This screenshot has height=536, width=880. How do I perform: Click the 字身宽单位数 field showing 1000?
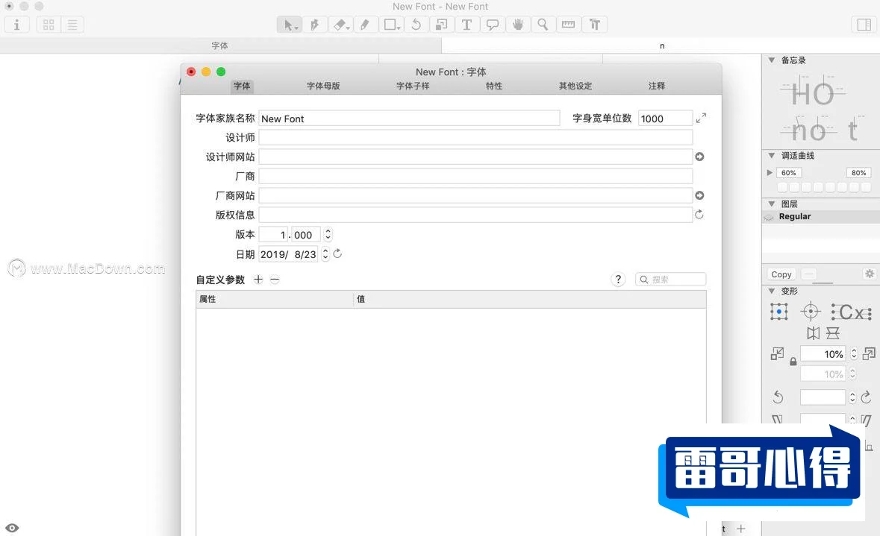pos(665,119)
